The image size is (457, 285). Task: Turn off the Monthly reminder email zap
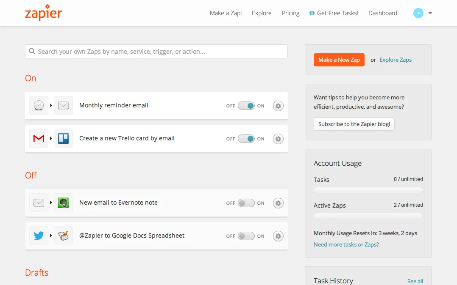tap(246, 106)
